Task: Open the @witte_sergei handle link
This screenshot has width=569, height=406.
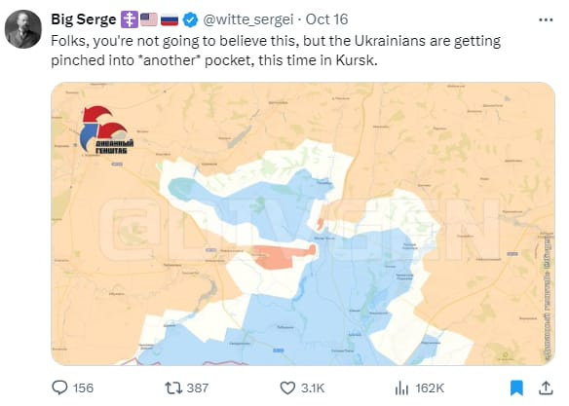Action: coord(247,19)
